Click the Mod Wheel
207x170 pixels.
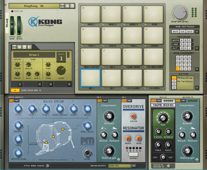[x=19, y=26]
